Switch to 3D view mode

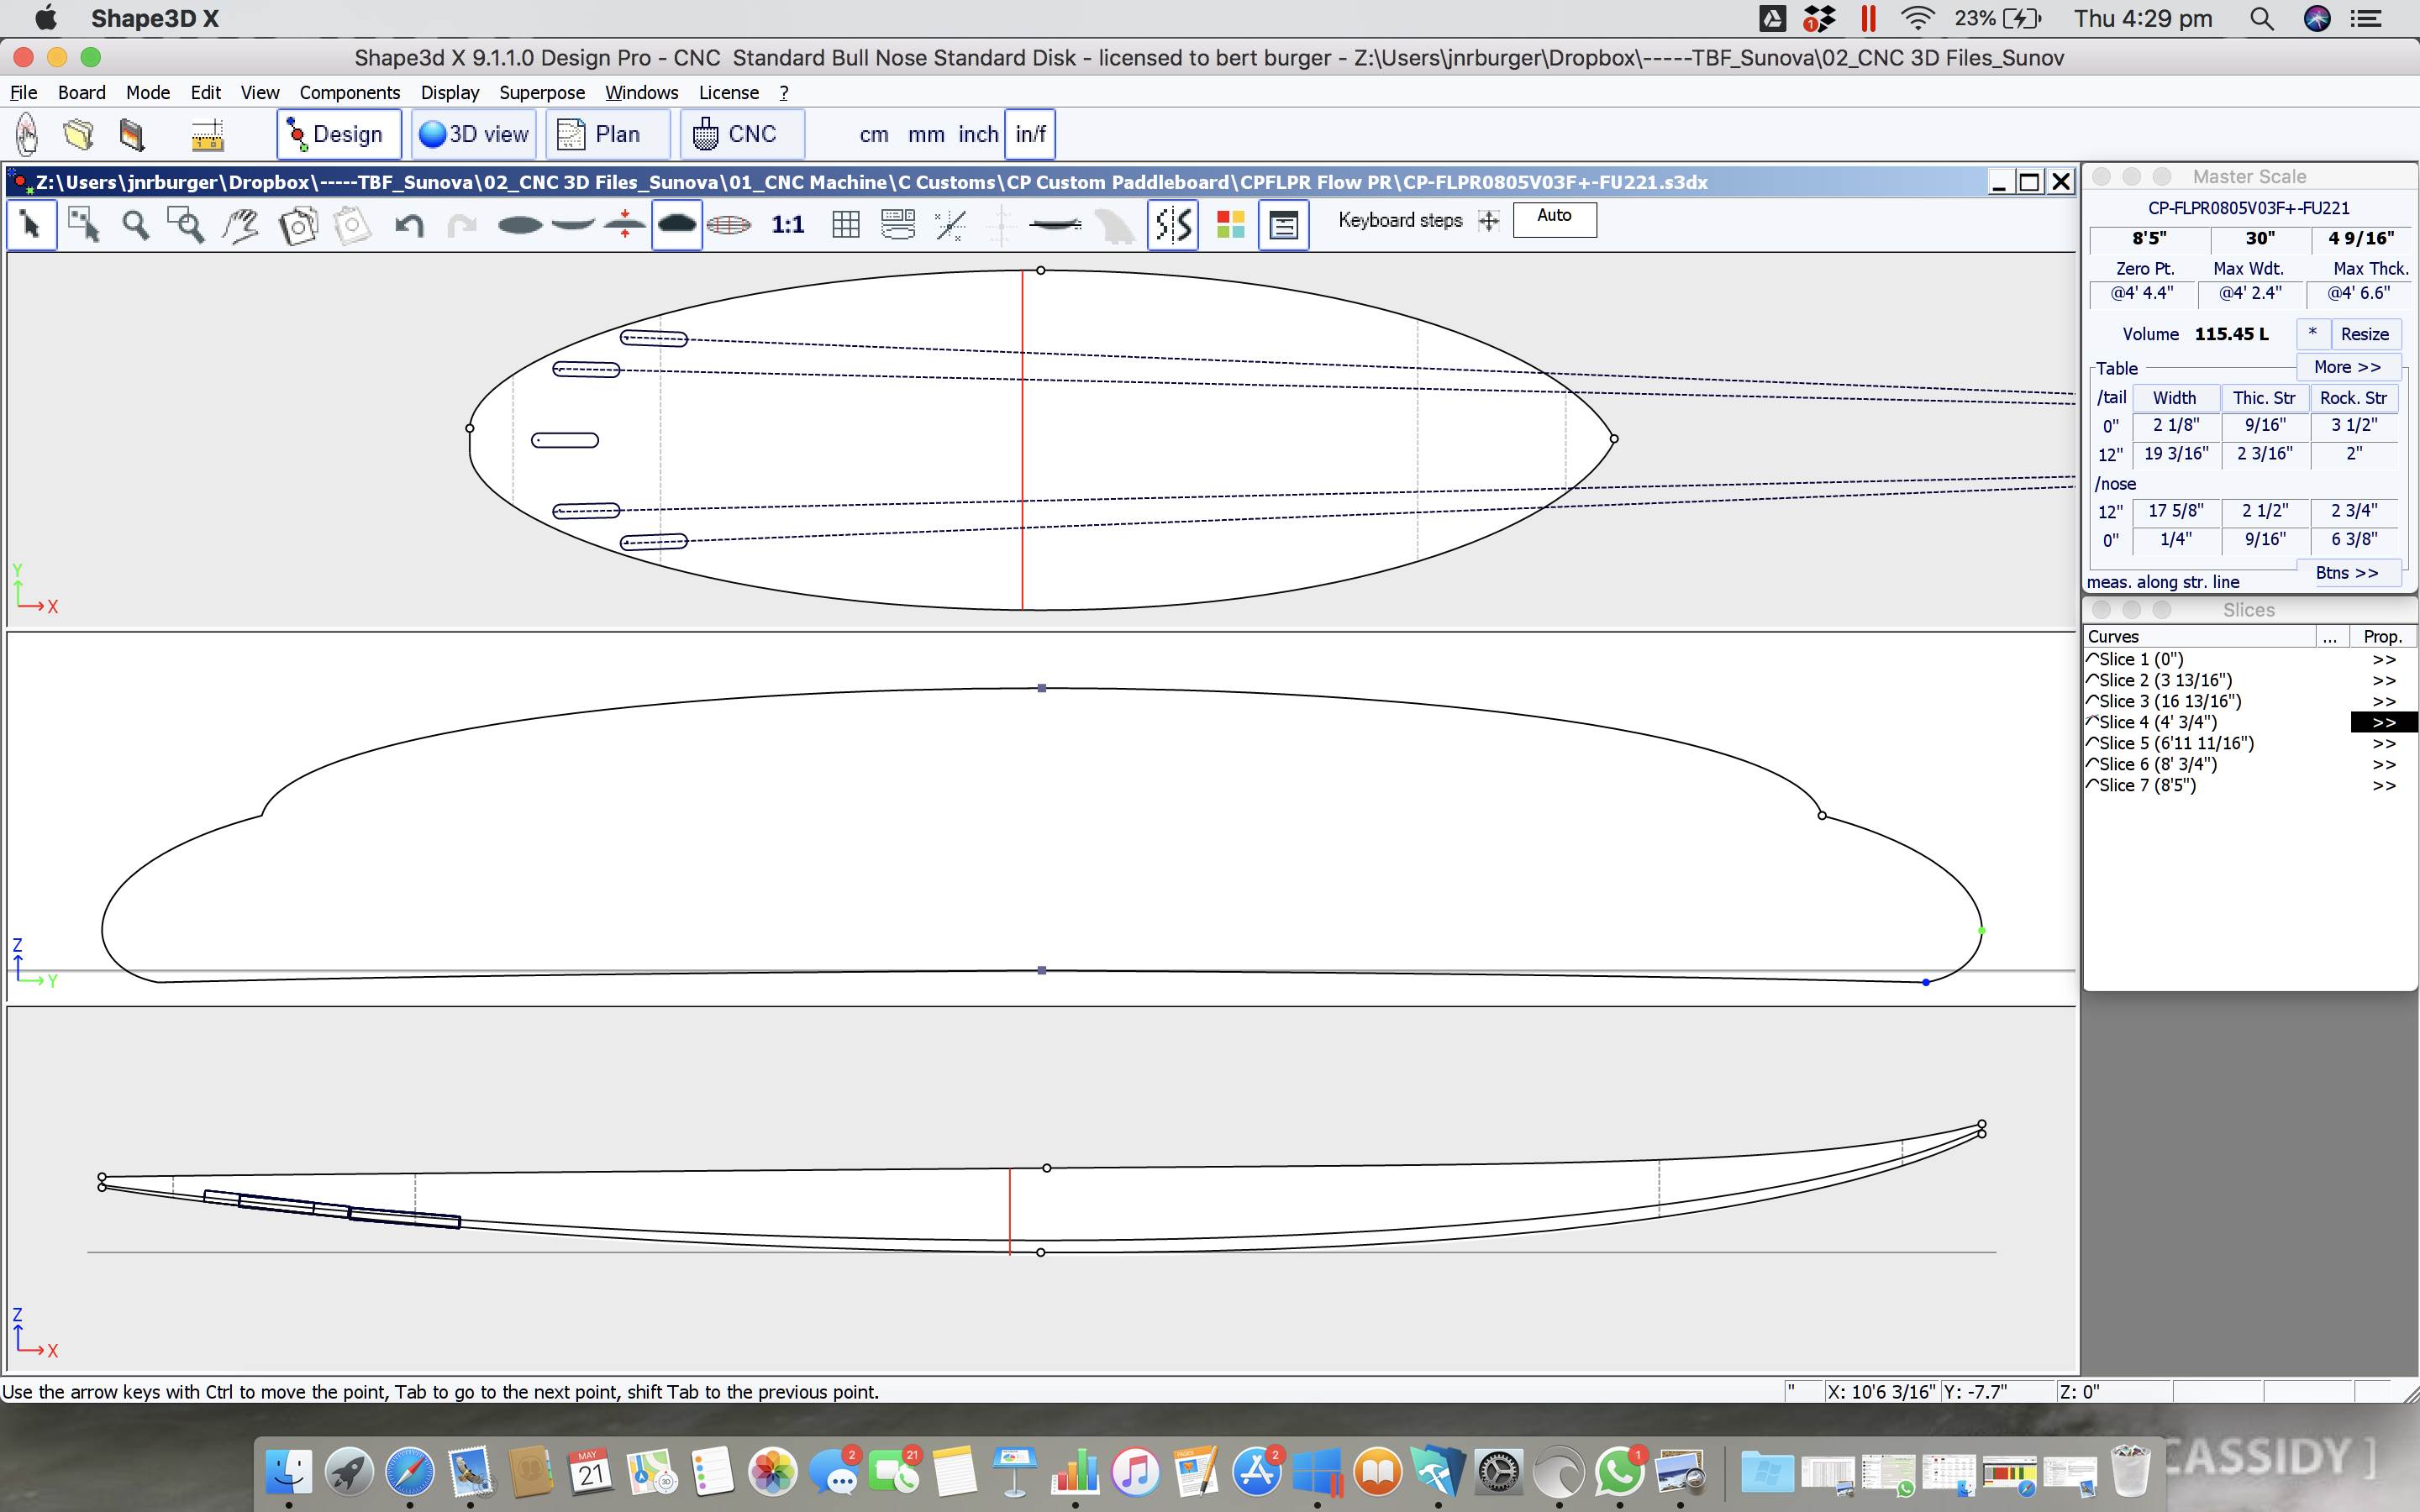point(473,133)
